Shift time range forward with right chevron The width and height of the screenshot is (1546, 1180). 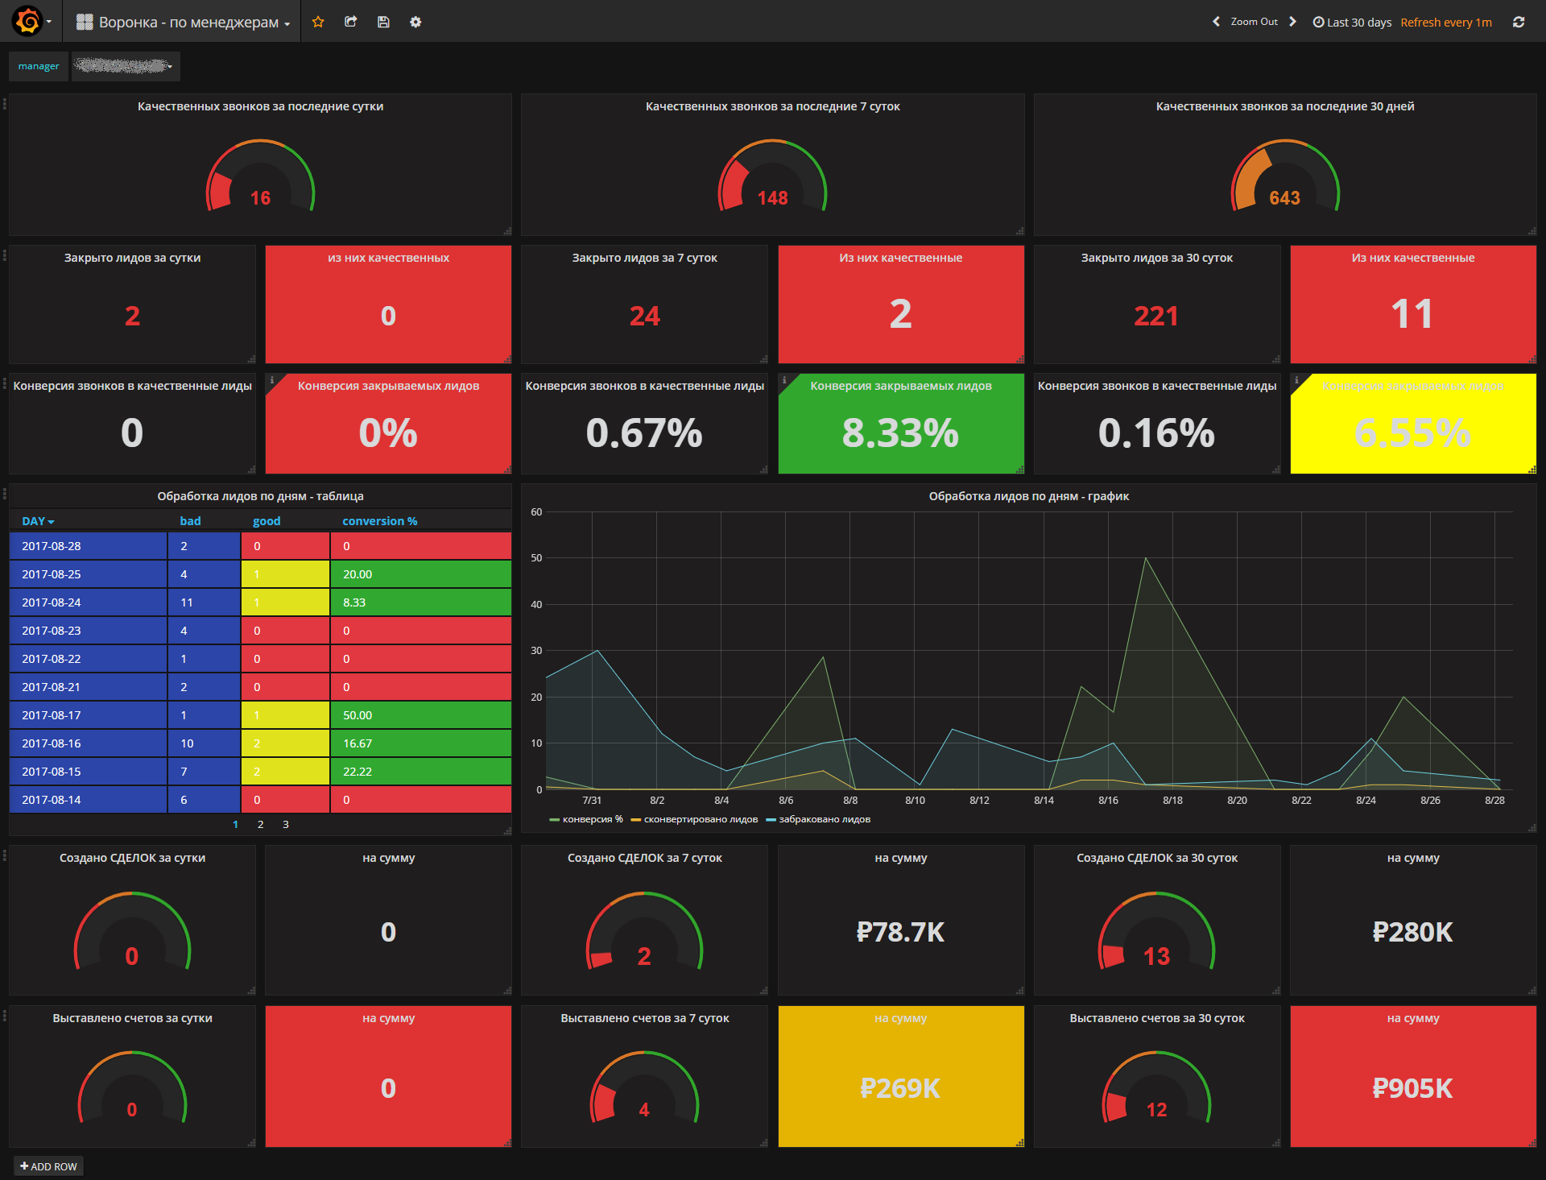point(1292,22)
